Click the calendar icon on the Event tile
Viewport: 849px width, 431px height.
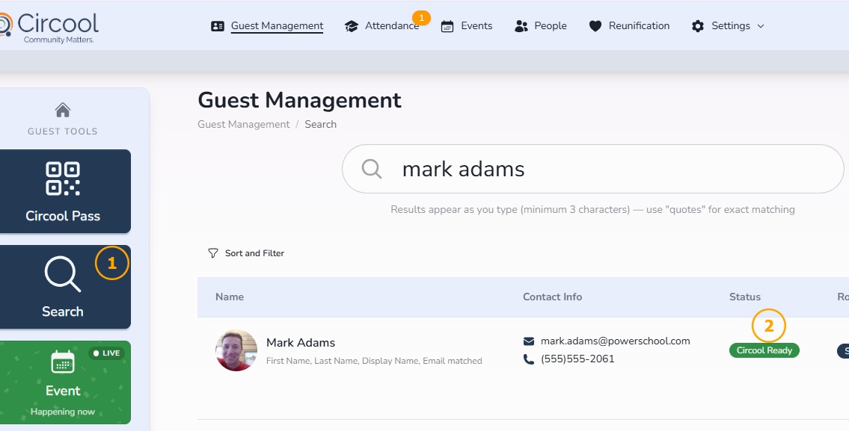click(x=63, y=362)
